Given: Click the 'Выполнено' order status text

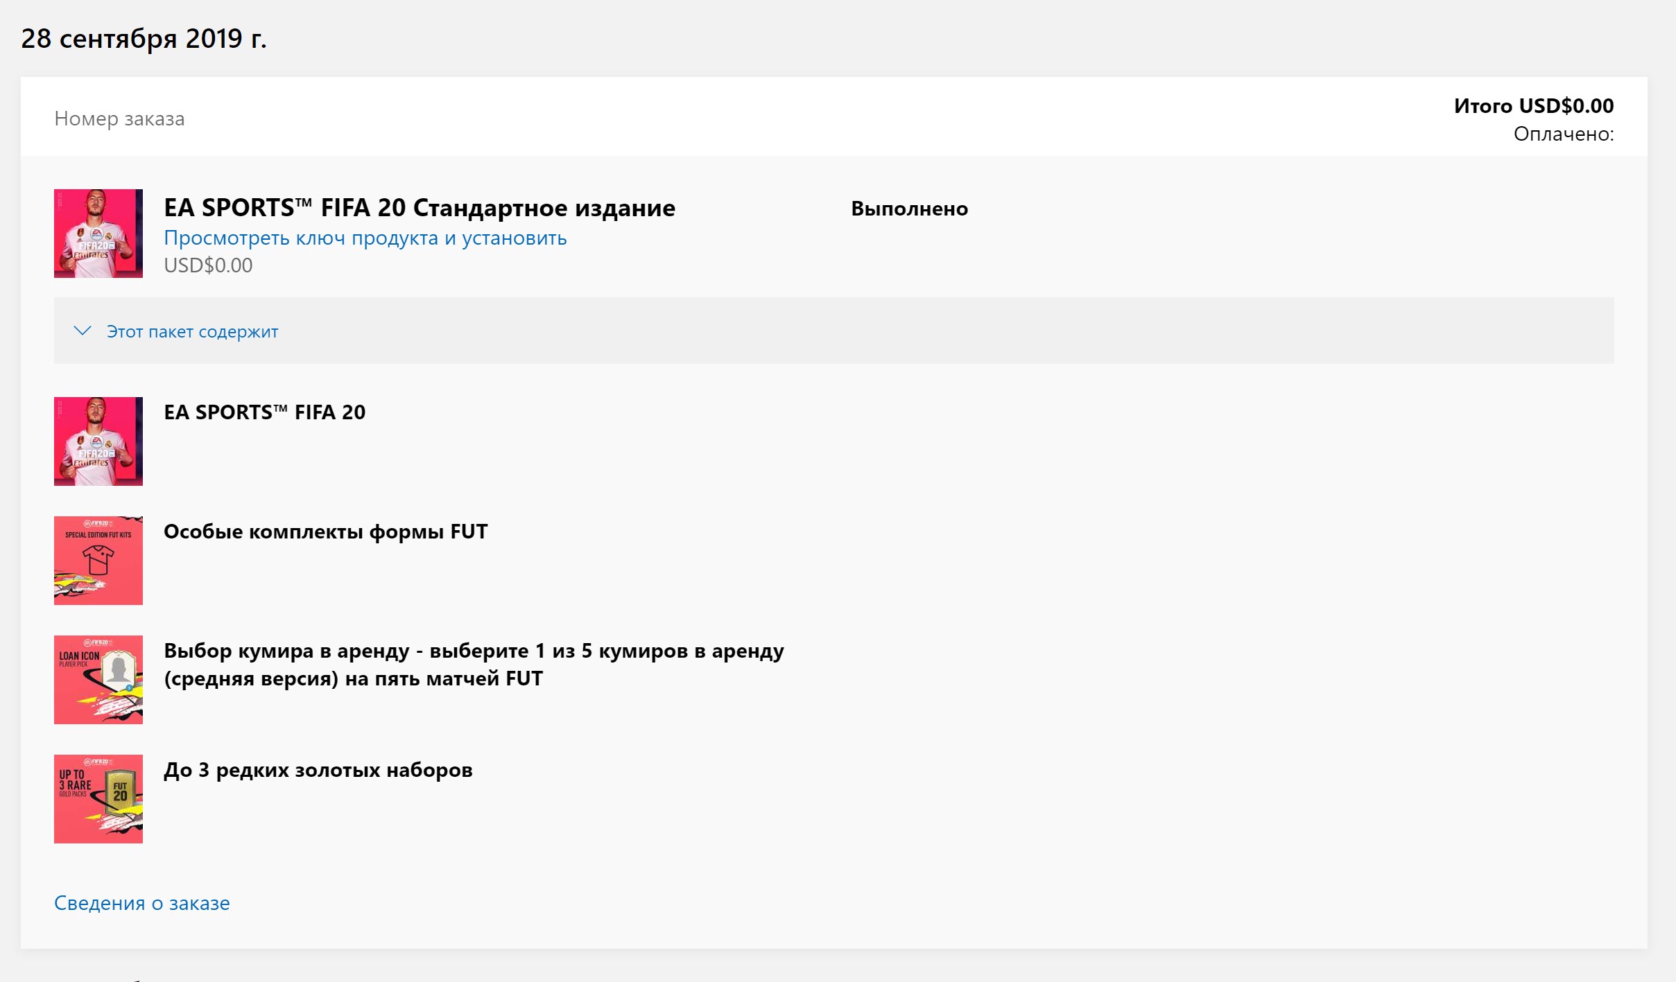Looking at the screenshot, I should tap(910, 209).
